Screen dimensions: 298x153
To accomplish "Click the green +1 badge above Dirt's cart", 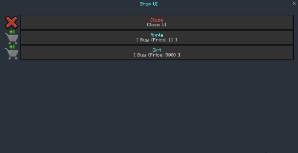I will pyautogui.click(x=12, y=47).
